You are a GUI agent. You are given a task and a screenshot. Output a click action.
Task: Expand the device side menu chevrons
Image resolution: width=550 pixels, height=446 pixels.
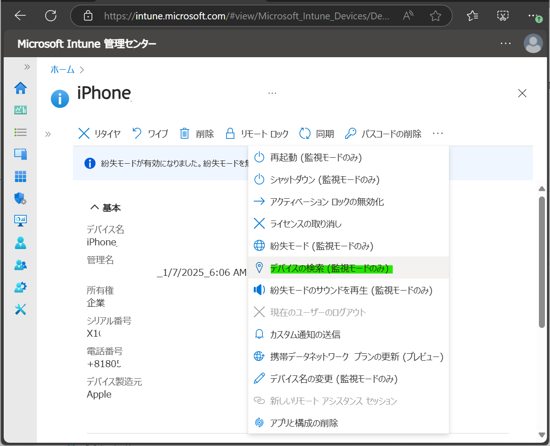click(48, 134)
